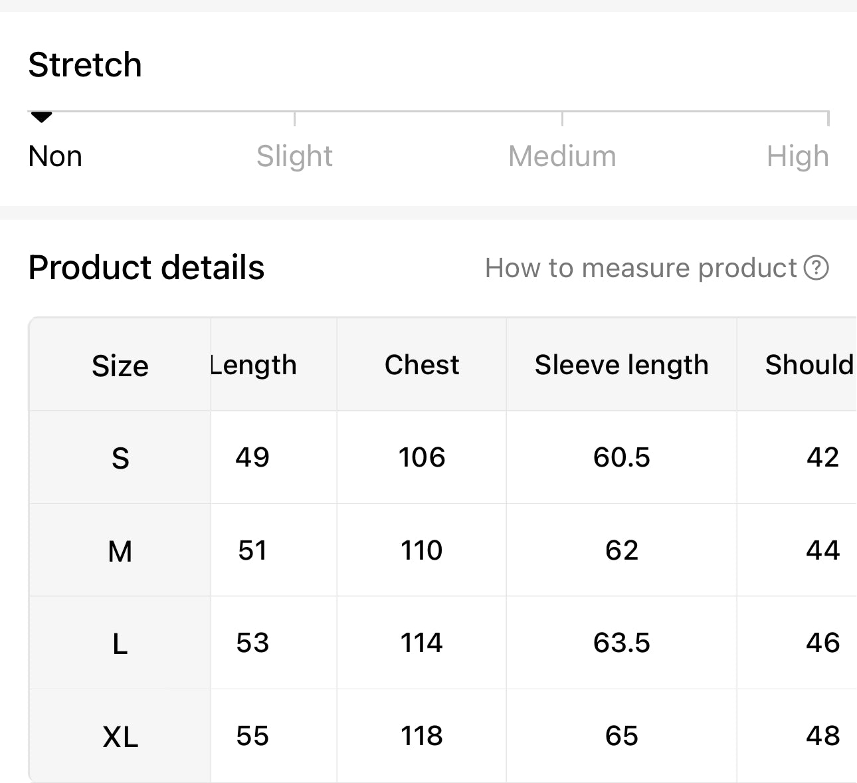Select the L size row label
The height and width of the screenshot is (783, 857).
[x=120, y=643]
